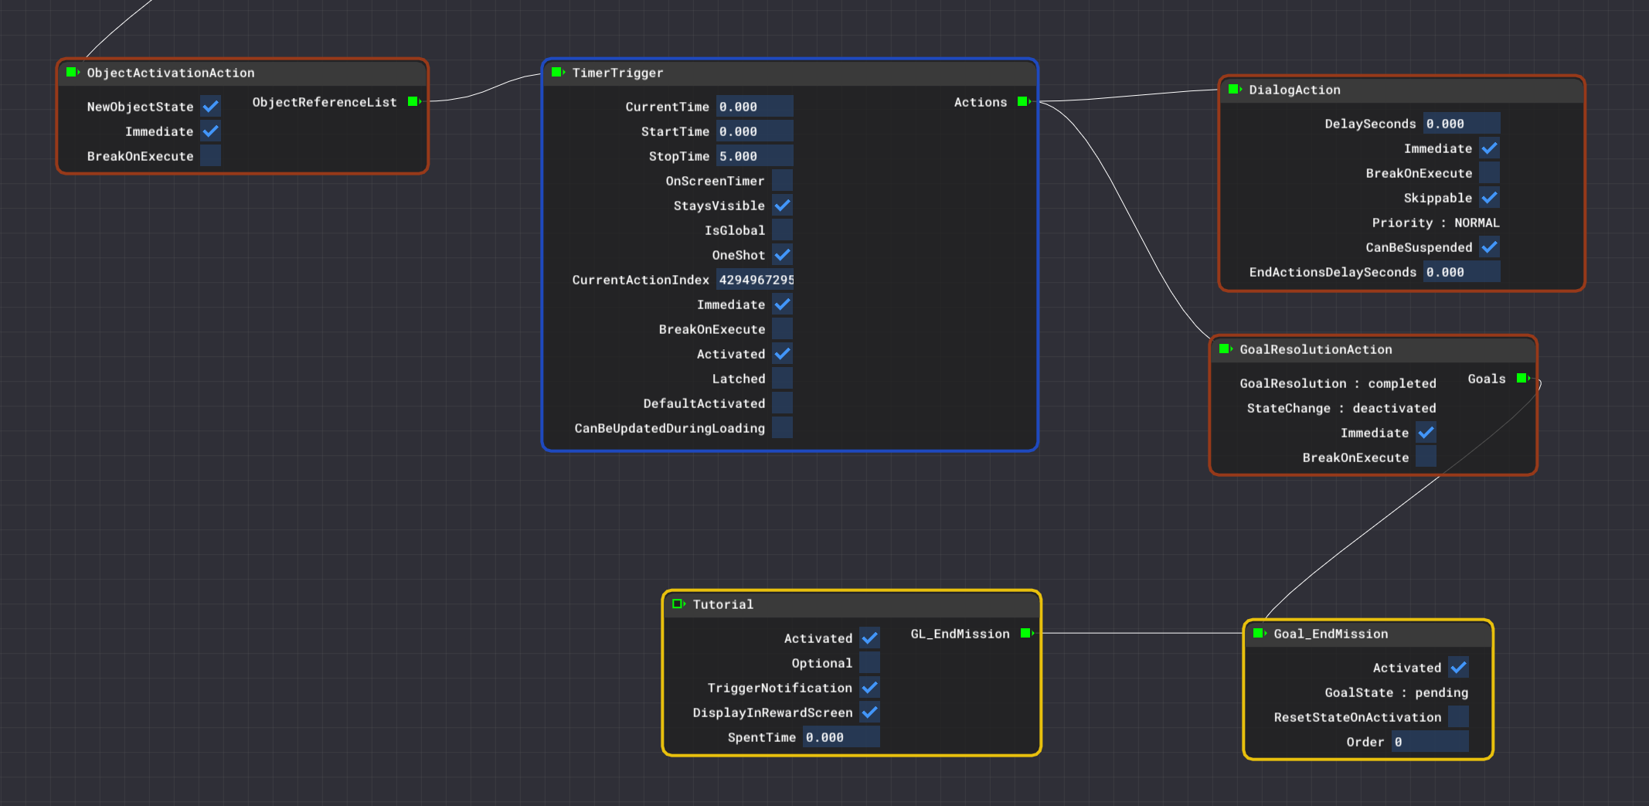Image resolution: width=1649 pixels, height=806 pixels.
Task: Click the hollow input pin on Tutorial node
Action: tap(678, 604)
